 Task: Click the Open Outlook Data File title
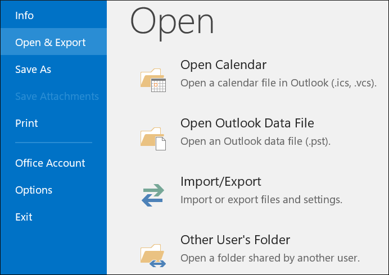[x=247, y=123]
